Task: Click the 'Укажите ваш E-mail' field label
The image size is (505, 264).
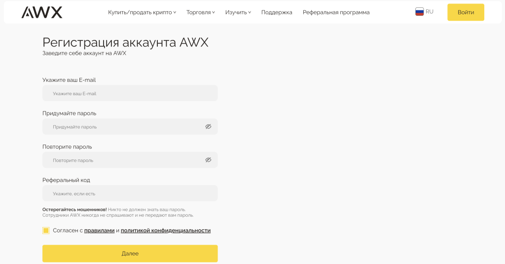Action: click(x=69, y=80)
